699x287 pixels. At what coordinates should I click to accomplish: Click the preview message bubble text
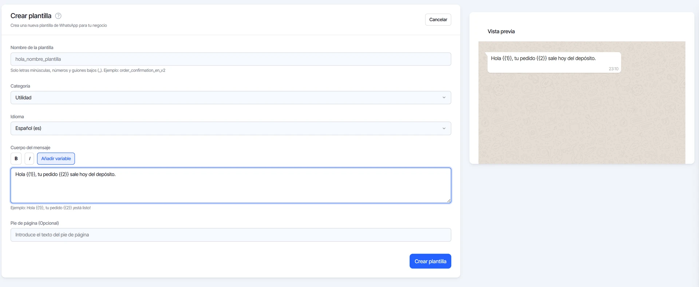coord(543,58)
